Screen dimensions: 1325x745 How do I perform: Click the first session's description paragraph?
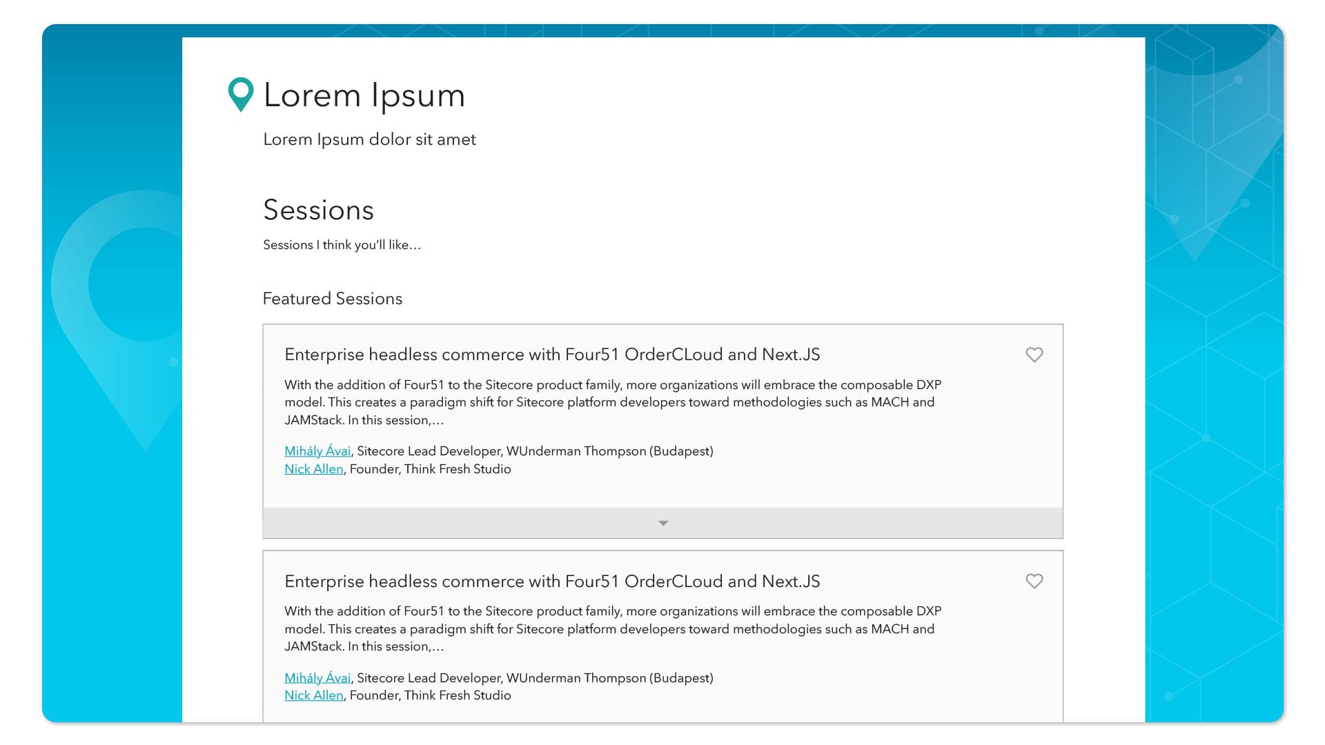[x=613, y=402]
